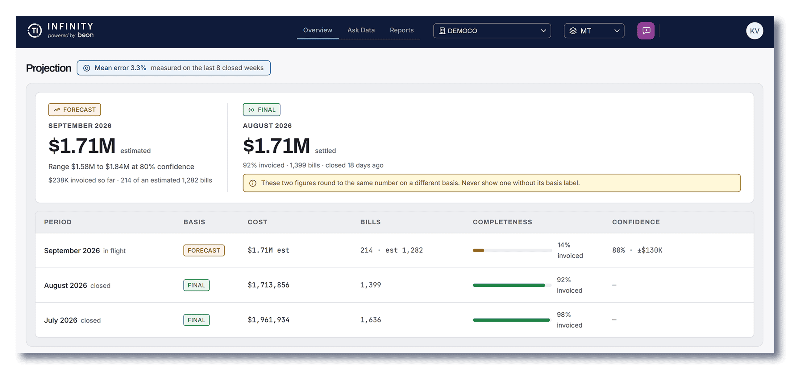790x379 pixels.
Task: Click the BASIS column header
Action: click(x=194, y=222)
